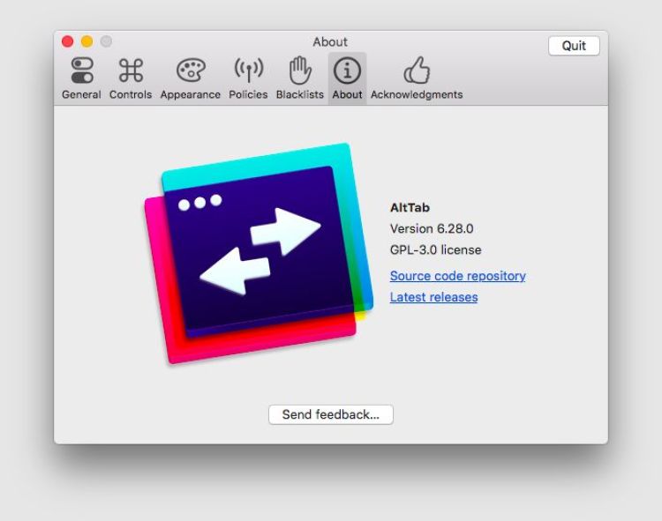Click the Controls command-key icon
Screen dimensions: 662x521
click(x=131, y=71)
